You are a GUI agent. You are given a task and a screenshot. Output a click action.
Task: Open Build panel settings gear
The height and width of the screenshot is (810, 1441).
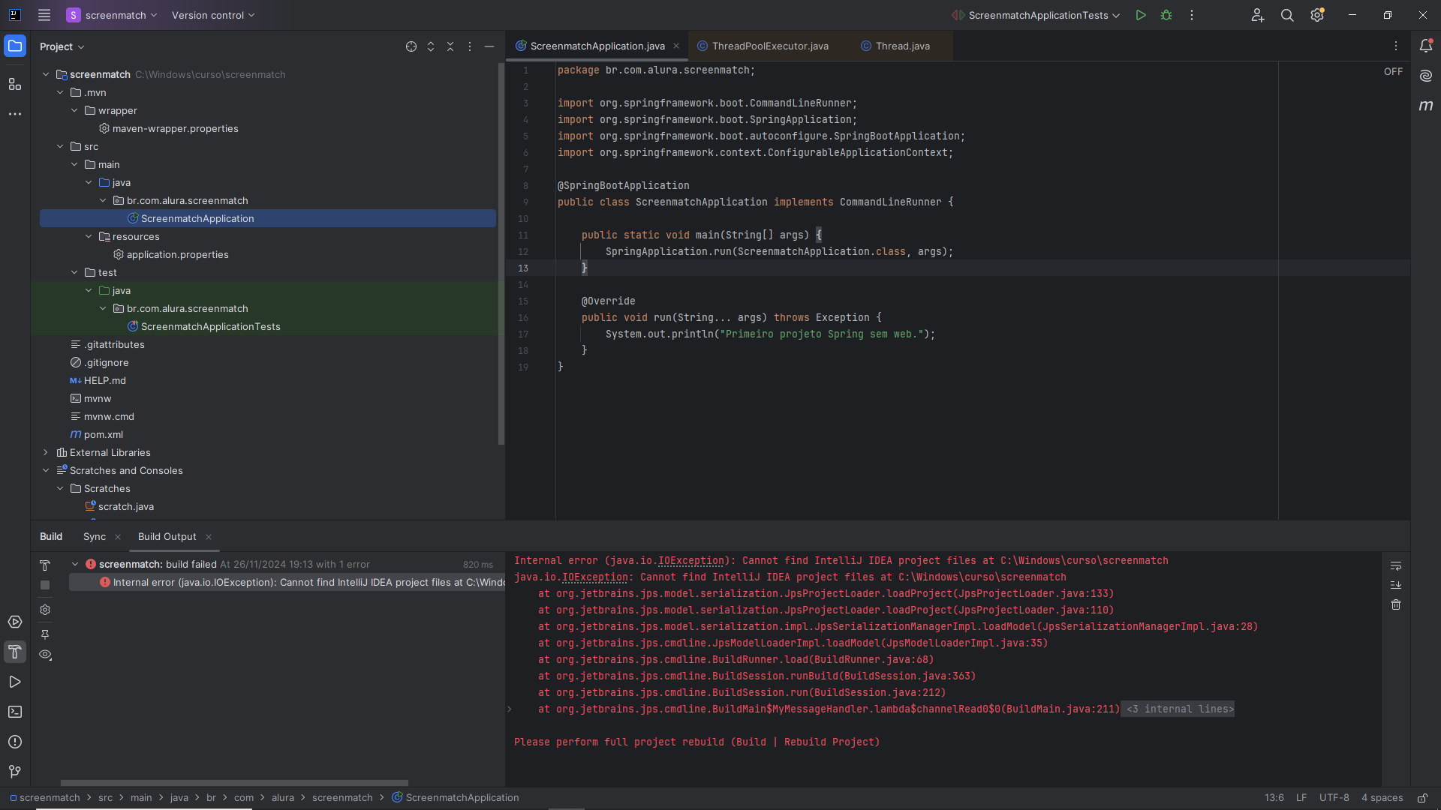click(x=45, y=610)
